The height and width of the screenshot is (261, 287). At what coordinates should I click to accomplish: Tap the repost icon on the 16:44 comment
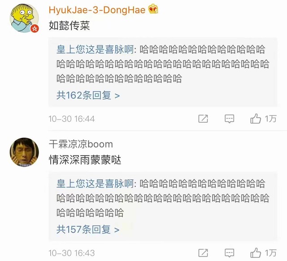pyautogui.click(x=203, y=119)
